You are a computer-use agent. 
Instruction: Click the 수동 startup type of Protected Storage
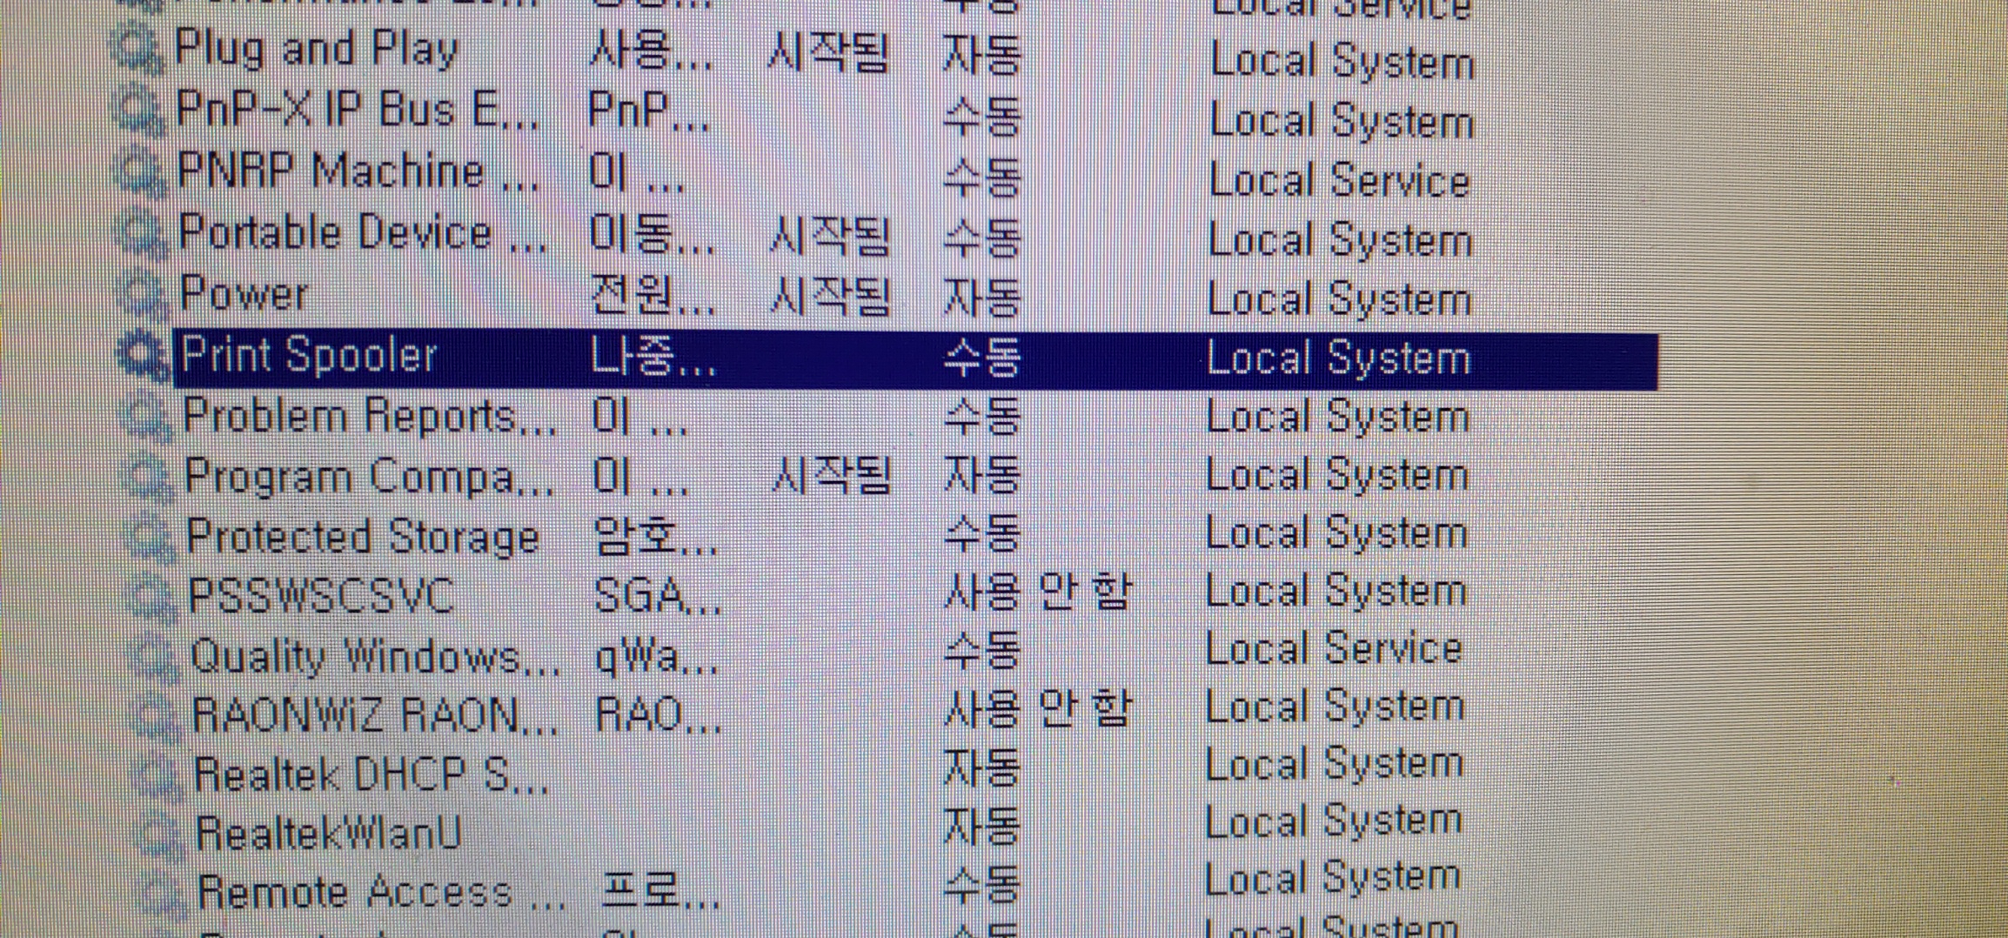tap(981, 533)
